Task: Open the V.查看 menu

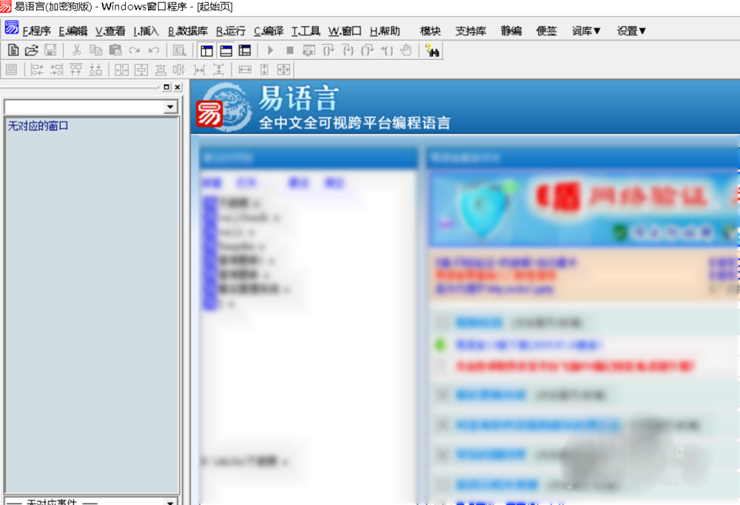Action: coord(110,31)
